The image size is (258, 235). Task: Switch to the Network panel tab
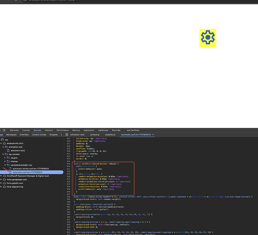click(49, 130)
